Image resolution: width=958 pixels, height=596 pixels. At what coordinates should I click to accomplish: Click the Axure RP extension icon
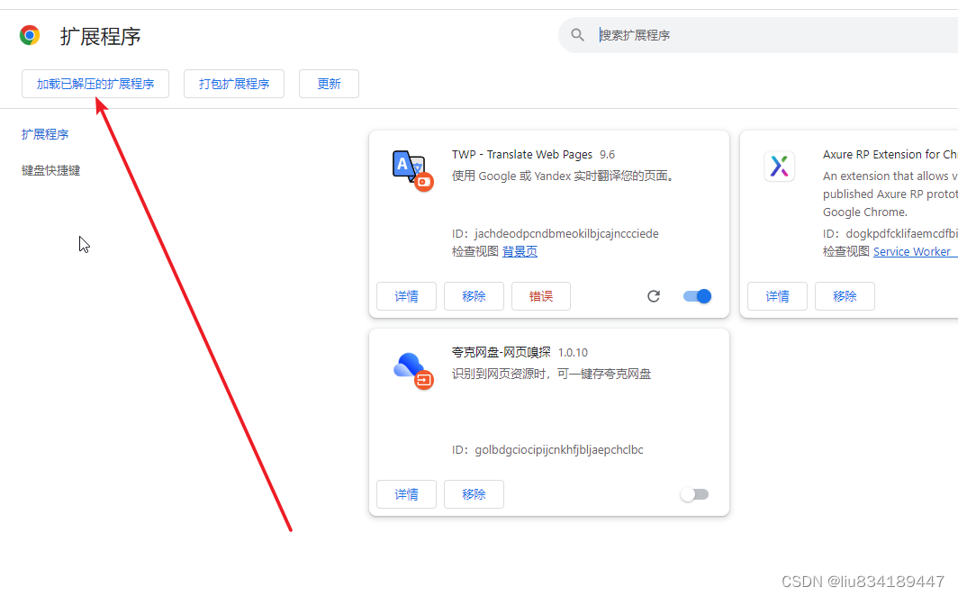(780, 166)
